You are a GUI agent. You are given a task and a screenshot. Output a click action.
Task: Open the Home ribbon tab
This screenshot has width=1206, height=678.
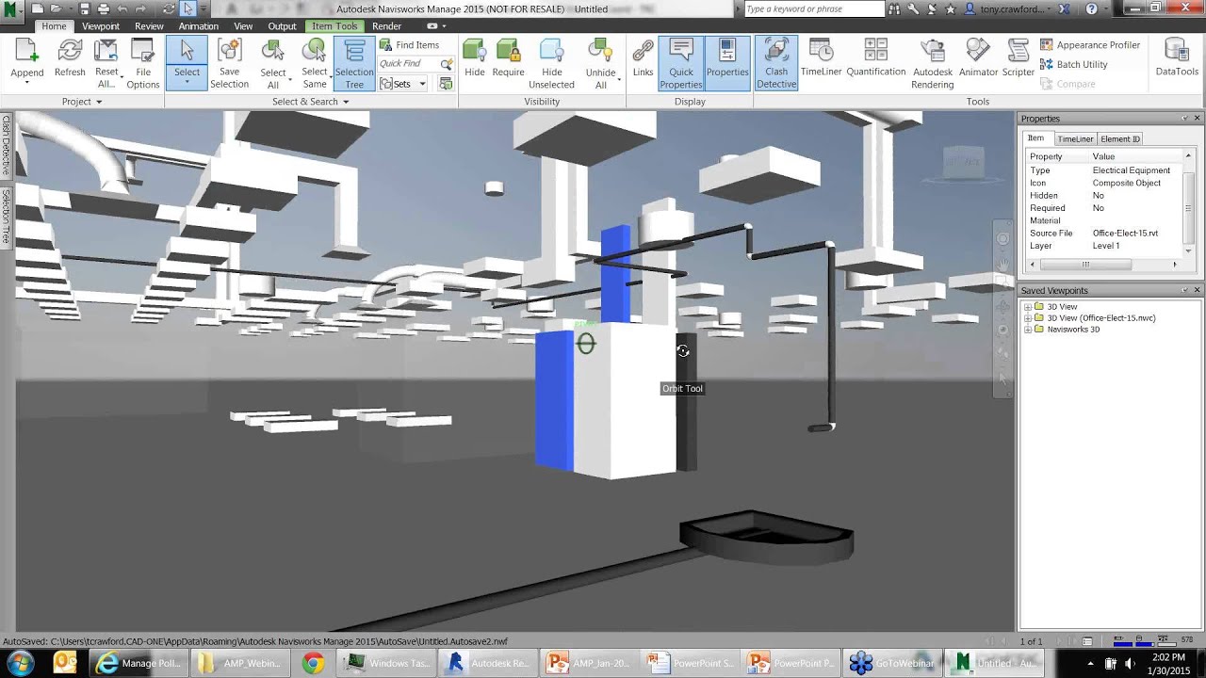pyautogui.click(x=54, y=26)
